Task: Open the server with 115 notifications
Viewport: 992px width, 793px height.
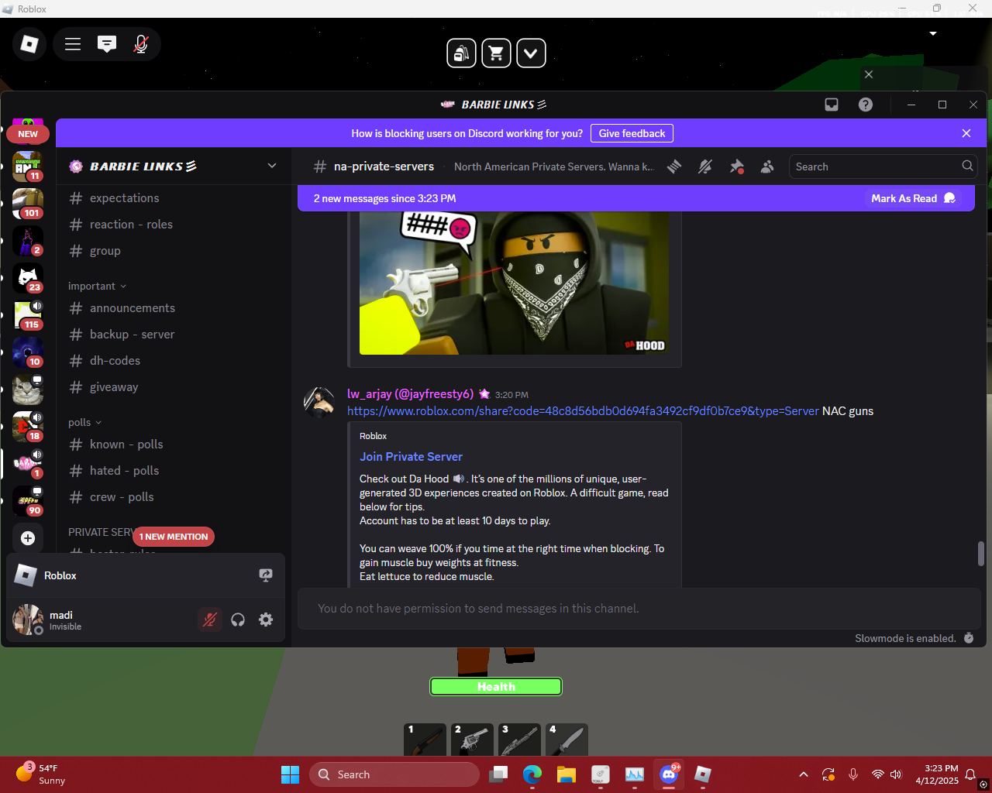Action: (28, 315)
